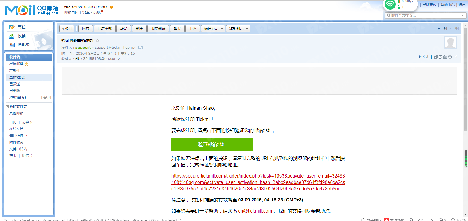This screenshot has width=468, height=221.
Task: Click the note page icon beside 纯文本
Action: point(440,57)
